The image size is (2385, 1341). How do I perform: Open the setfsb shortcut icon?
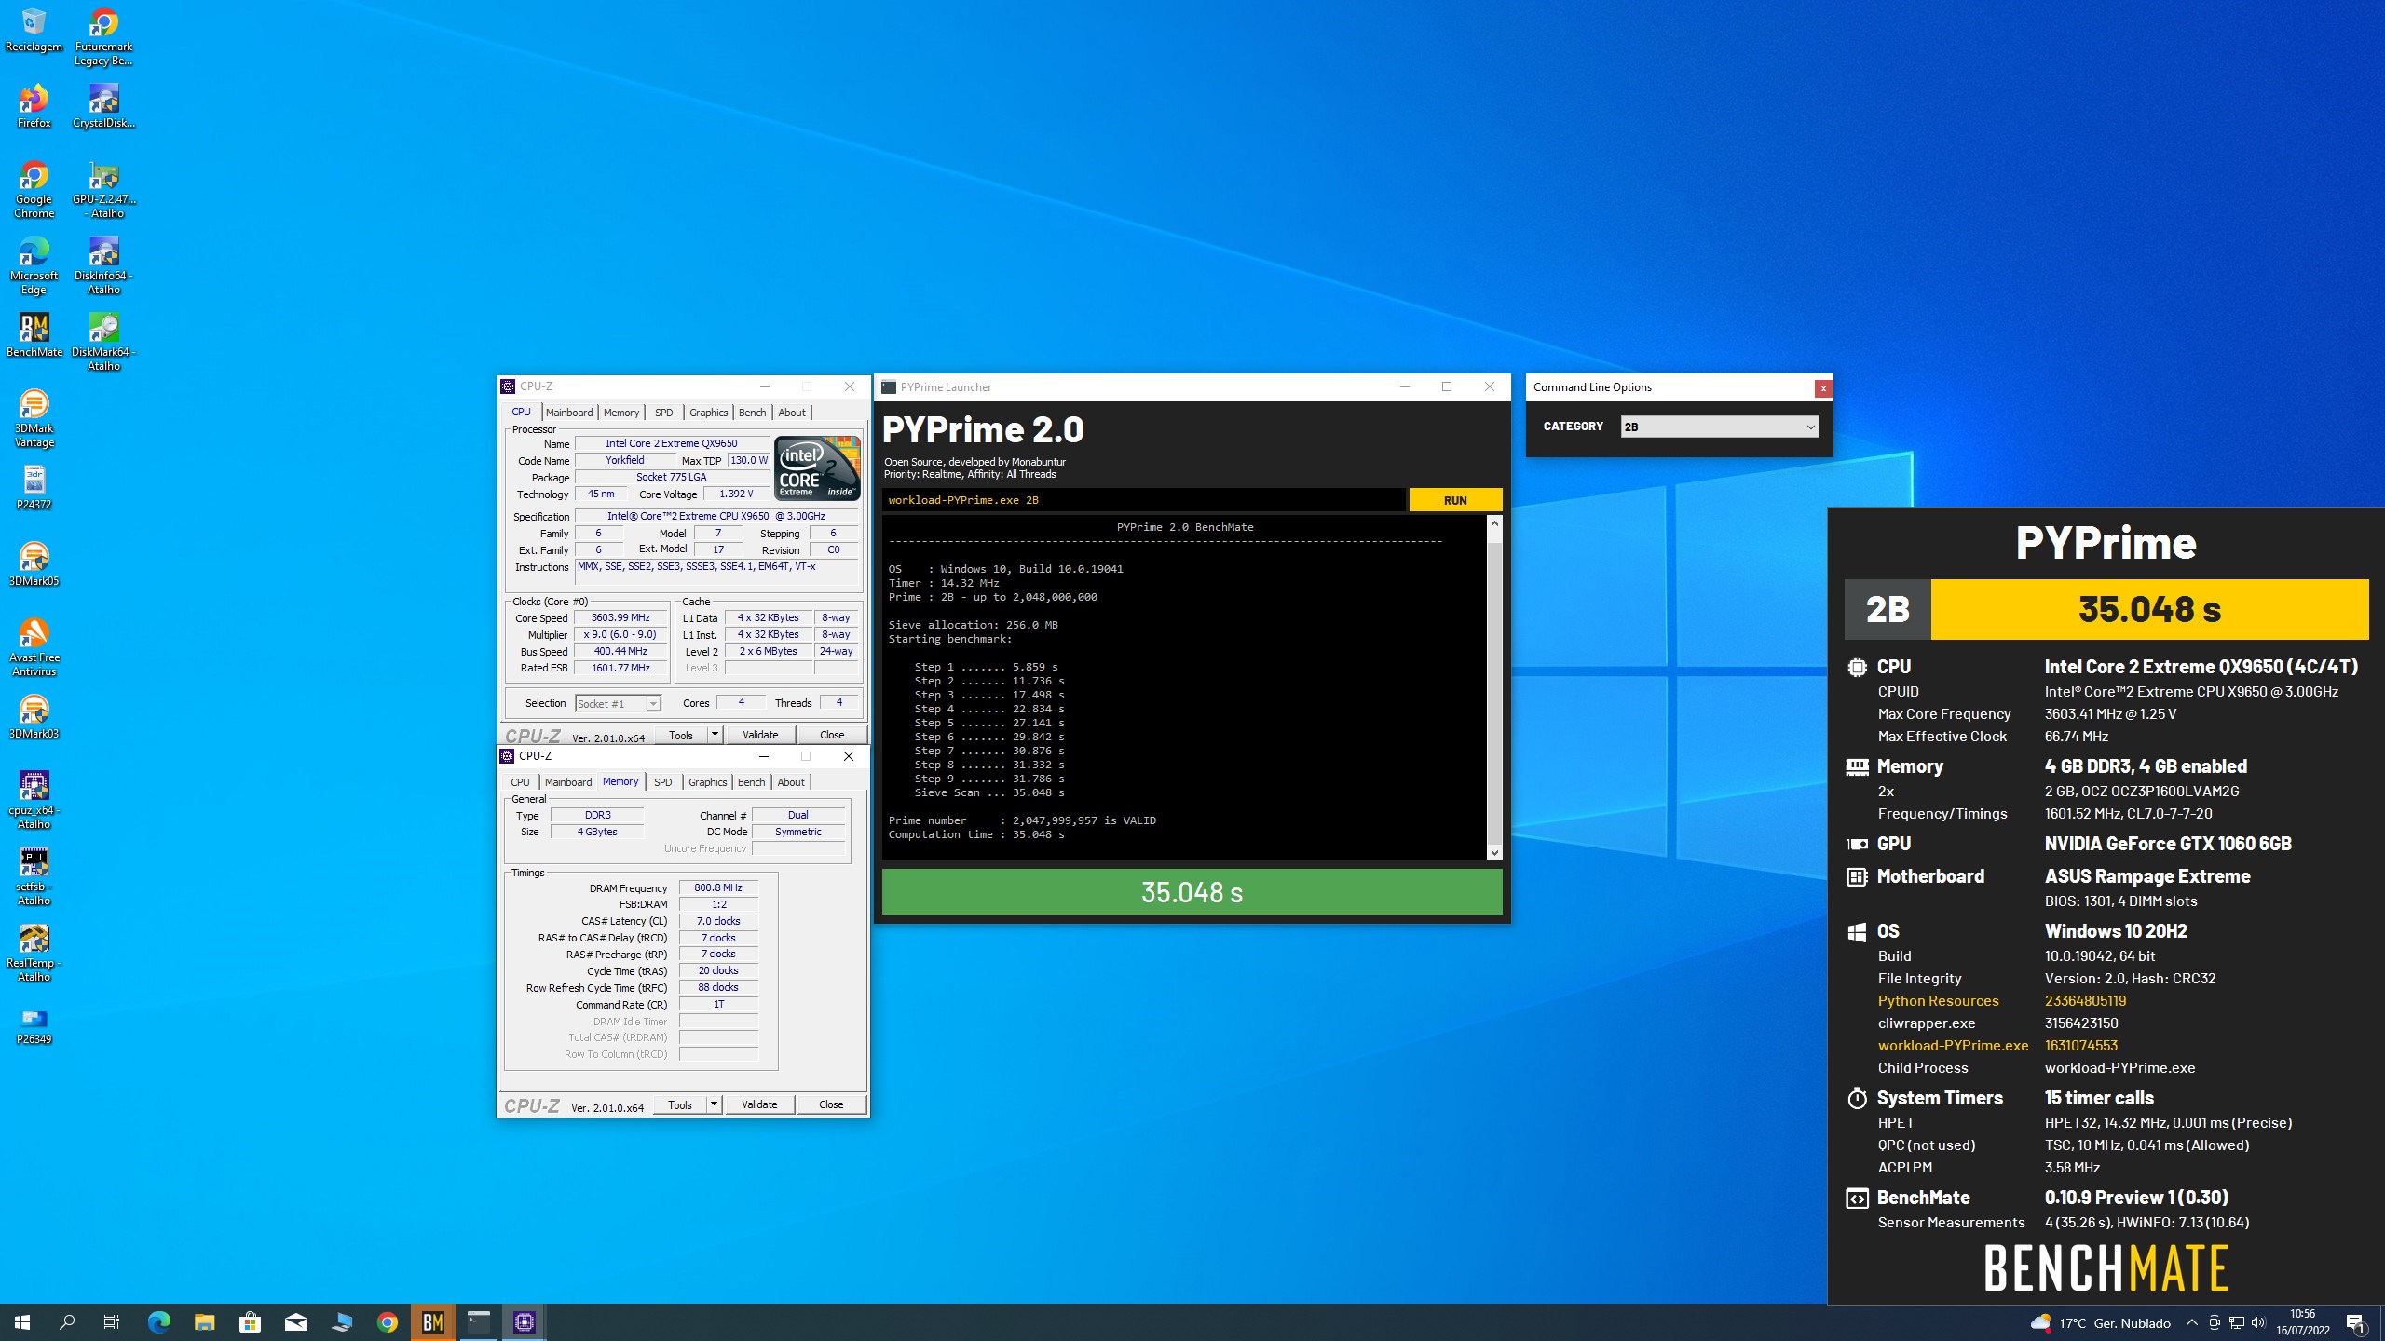(x=34, y=877)
